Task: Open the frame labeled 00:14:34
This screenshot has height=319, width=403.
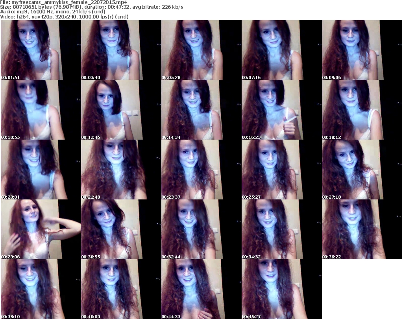Action: click(x=201, y=110)
